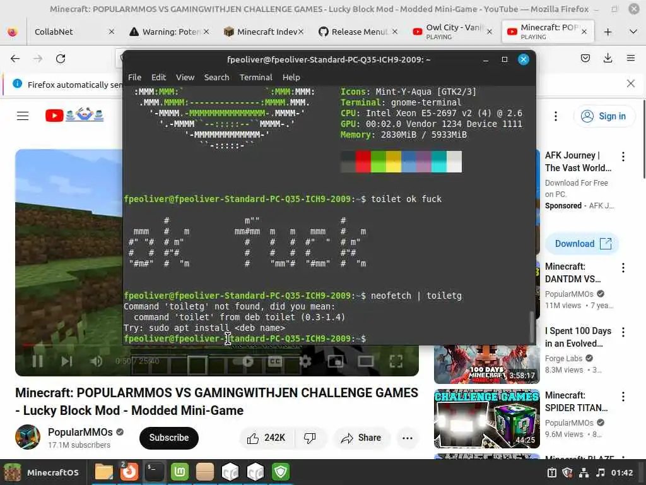Open the 100 Days Minecraft video thumbnail
The width and height of the screenshot is (646, 485).
click(486, 364)
